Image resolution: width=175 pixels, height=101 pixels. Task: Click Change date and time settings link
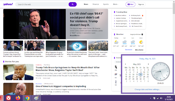(147, 89)
